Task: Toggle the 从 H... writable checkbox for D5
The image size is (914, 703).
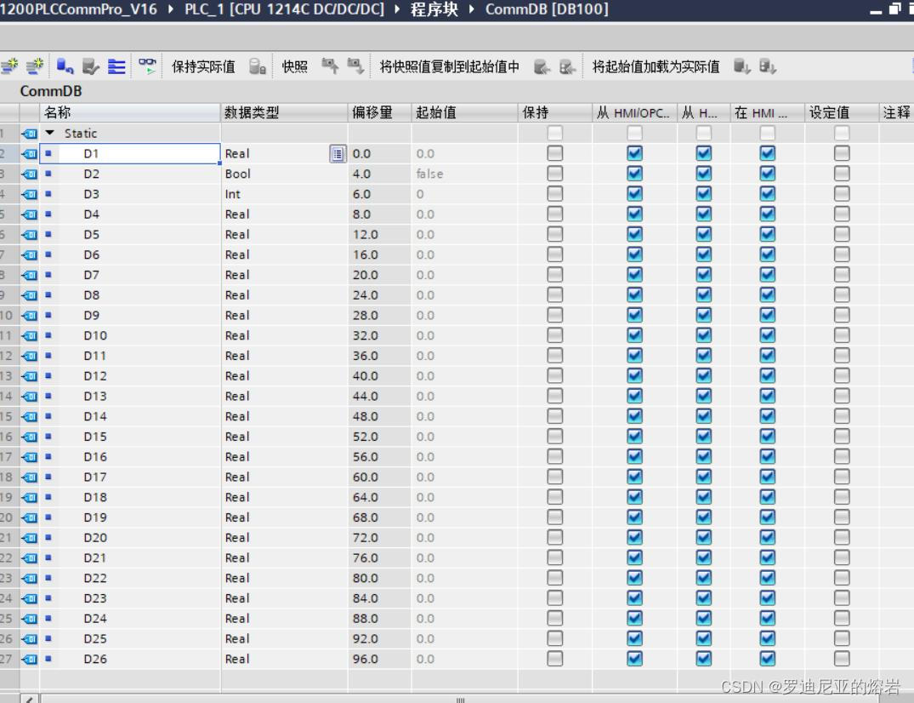Action: [x=704, y=235]
